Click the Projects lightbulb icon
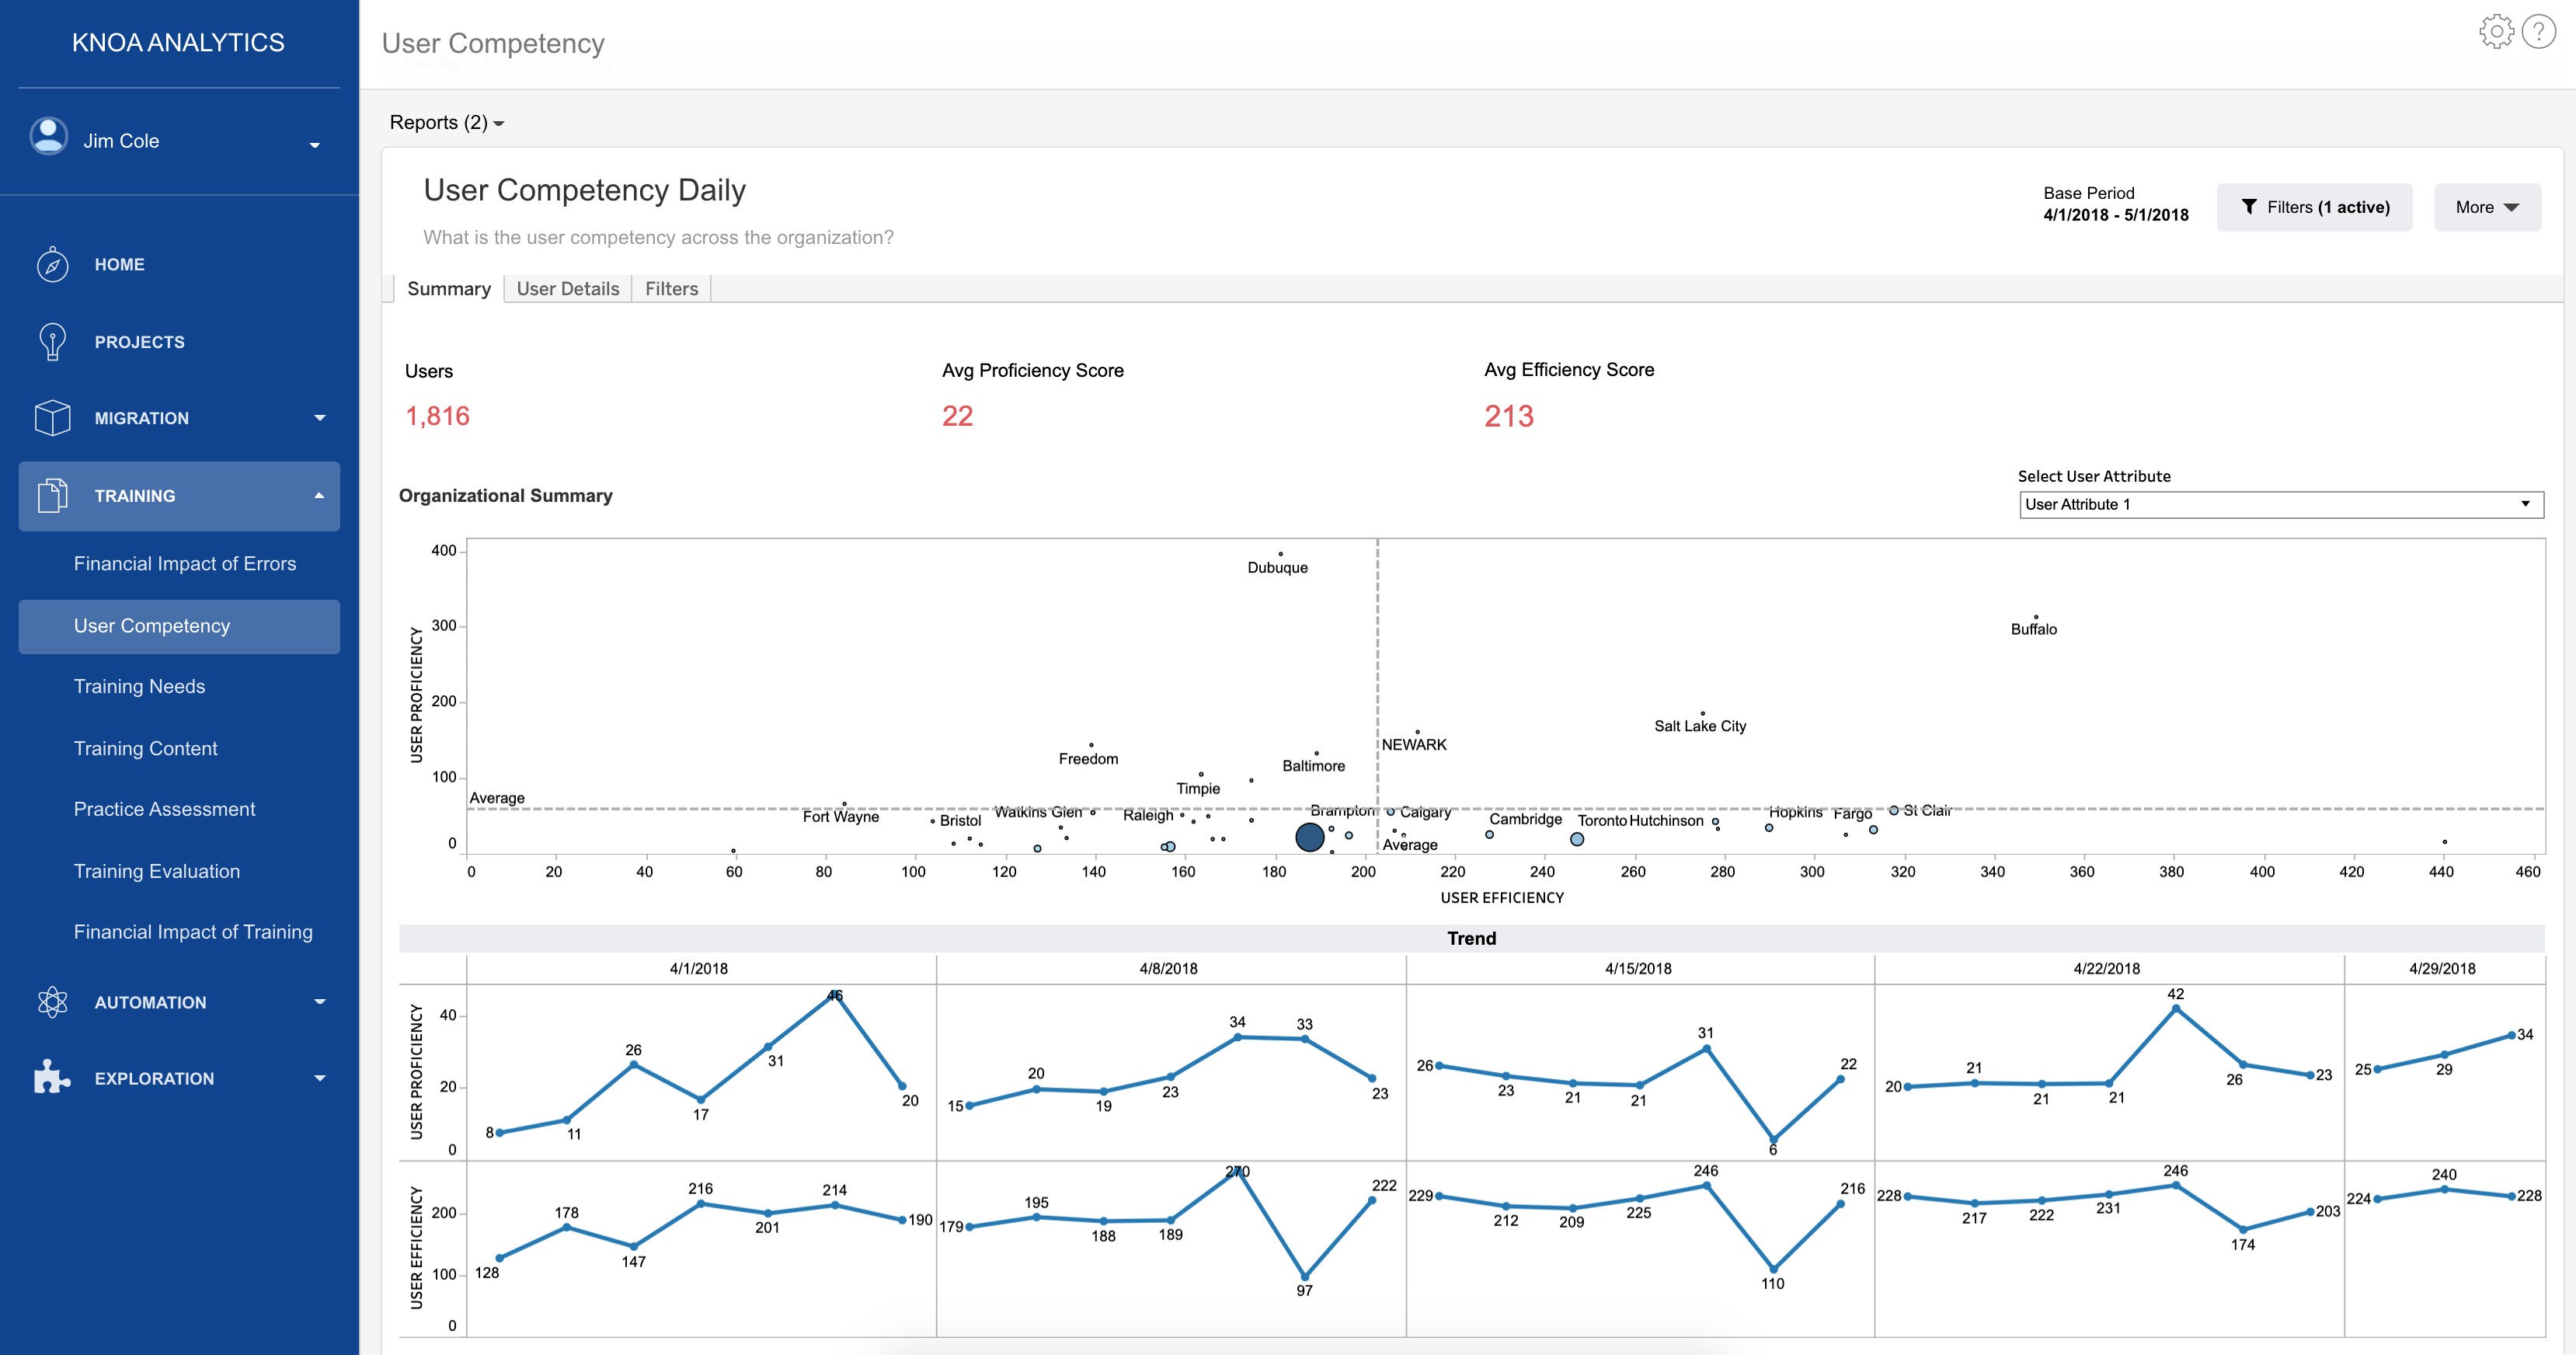The image size is (2576, 1355). [x=52, y=342]
